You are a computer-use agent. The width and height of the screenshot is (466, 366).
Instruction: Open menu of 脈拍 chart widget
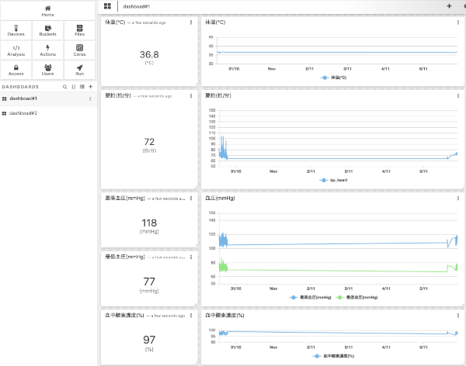(458, 95)
